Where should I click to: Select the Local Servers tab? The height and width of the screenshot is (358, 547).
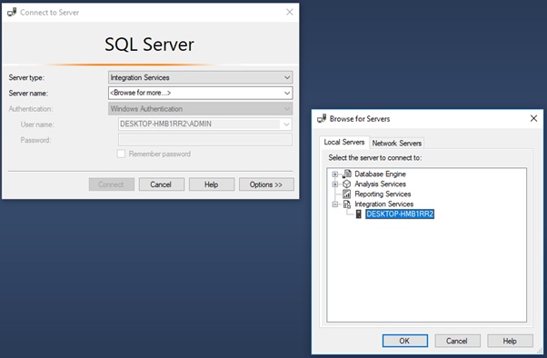pos(344,142)
